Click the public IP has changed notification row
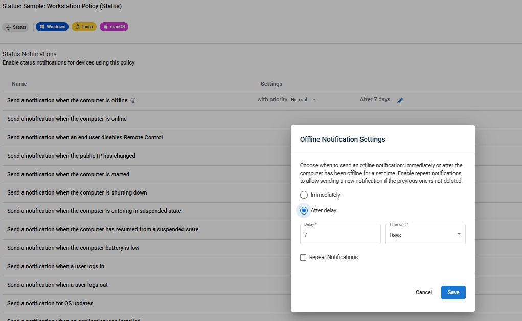The height and width of the screenshot is (321, 522). 71,156
